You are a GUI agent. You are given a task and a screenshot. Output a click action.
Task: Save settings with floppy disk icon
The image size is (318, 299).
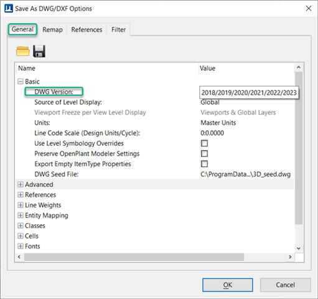point(39,51)
